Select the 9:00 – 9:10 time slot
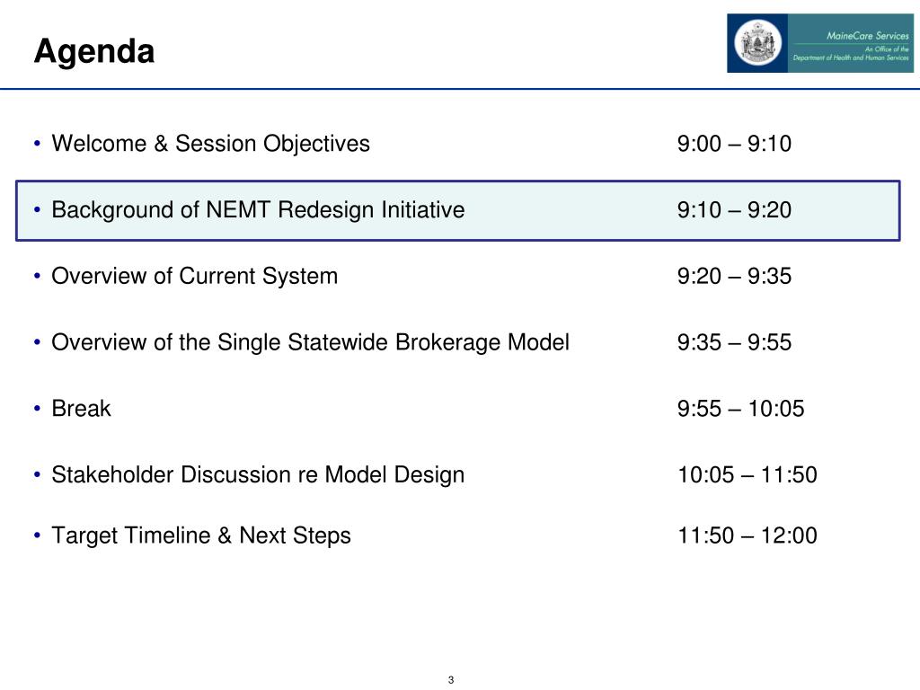920x690 pixels. coord(734,144)
